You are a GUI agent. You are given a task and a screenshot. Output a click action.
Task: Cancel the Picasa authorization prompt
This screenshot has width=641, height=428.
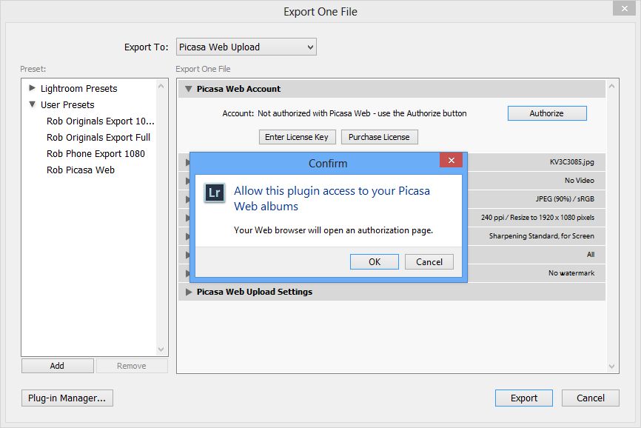(x=429, y=261)
